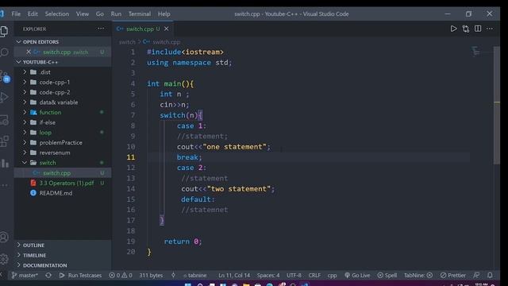Open the Selection menu
Viewport: 508px width, 286px height.
tap(56, 14)
